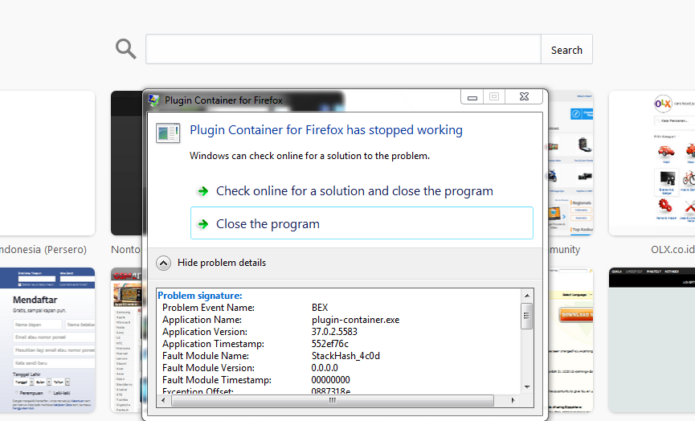Click 'Application Version:' label
Image resolution: width=695 pixels, height=421 pixels.
205,332
